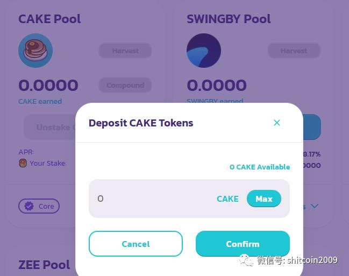Click the CAKE pancake pool icon
The image size is (349, 276).
click(x=35, y=51)
